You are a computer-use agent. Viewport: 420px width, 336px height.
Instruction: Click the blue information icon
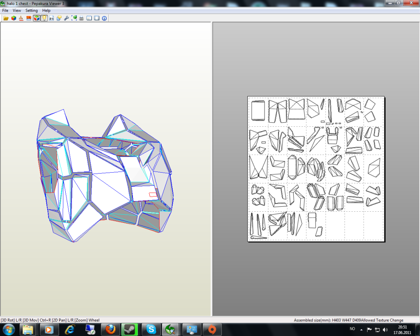[105, 18]
